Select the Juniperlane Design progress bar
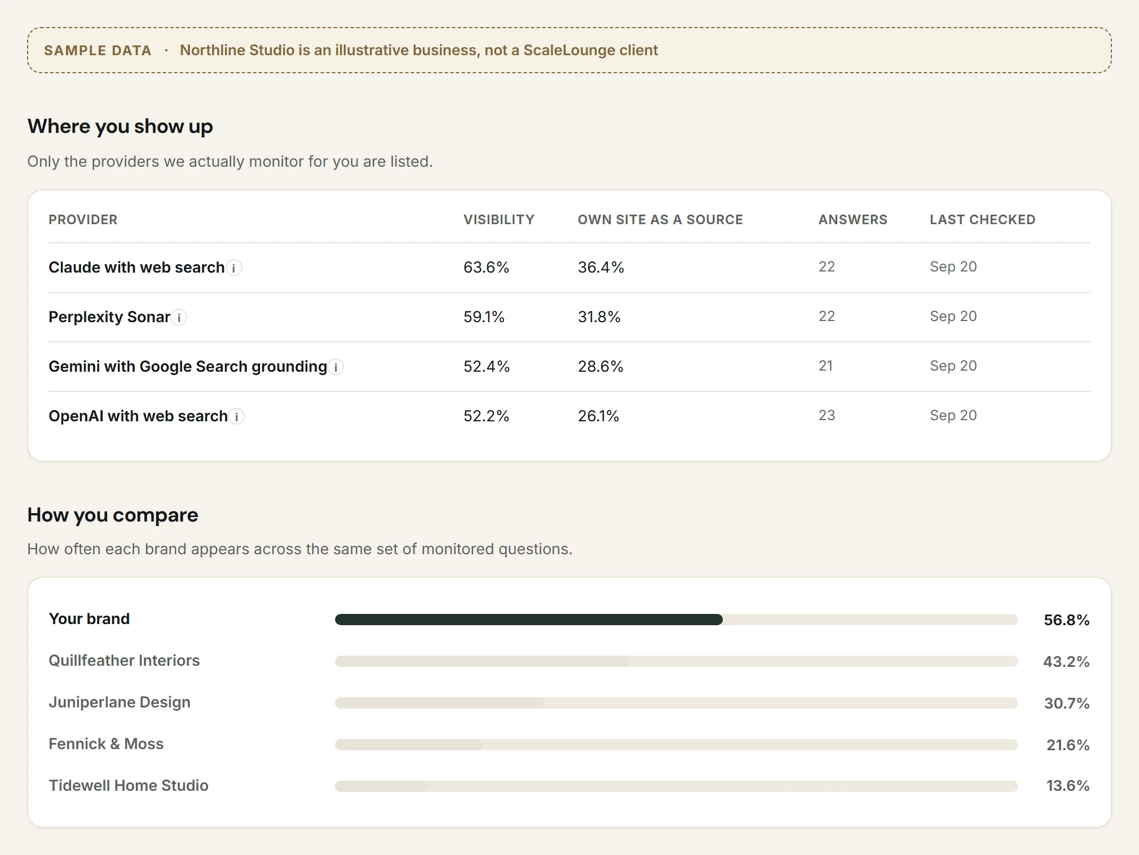Image resolution: width=1139 pixels, height=855 pixels. coord(676,703)
